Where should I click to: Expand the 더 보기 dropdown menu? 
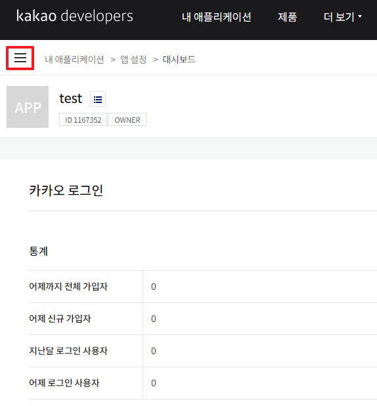[x=342, y=17]
